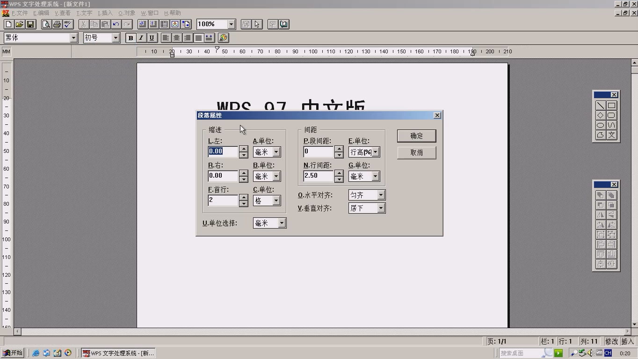Click the 首行 first-line indent field
The image size is (638, 359).
pos(223,200)
